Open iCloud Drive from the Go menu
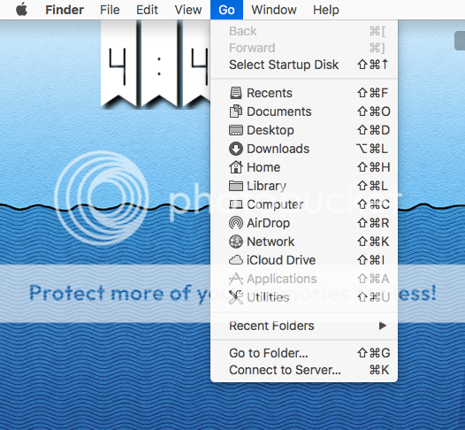This screenshot has height=430, width=465. click(304, 260)
